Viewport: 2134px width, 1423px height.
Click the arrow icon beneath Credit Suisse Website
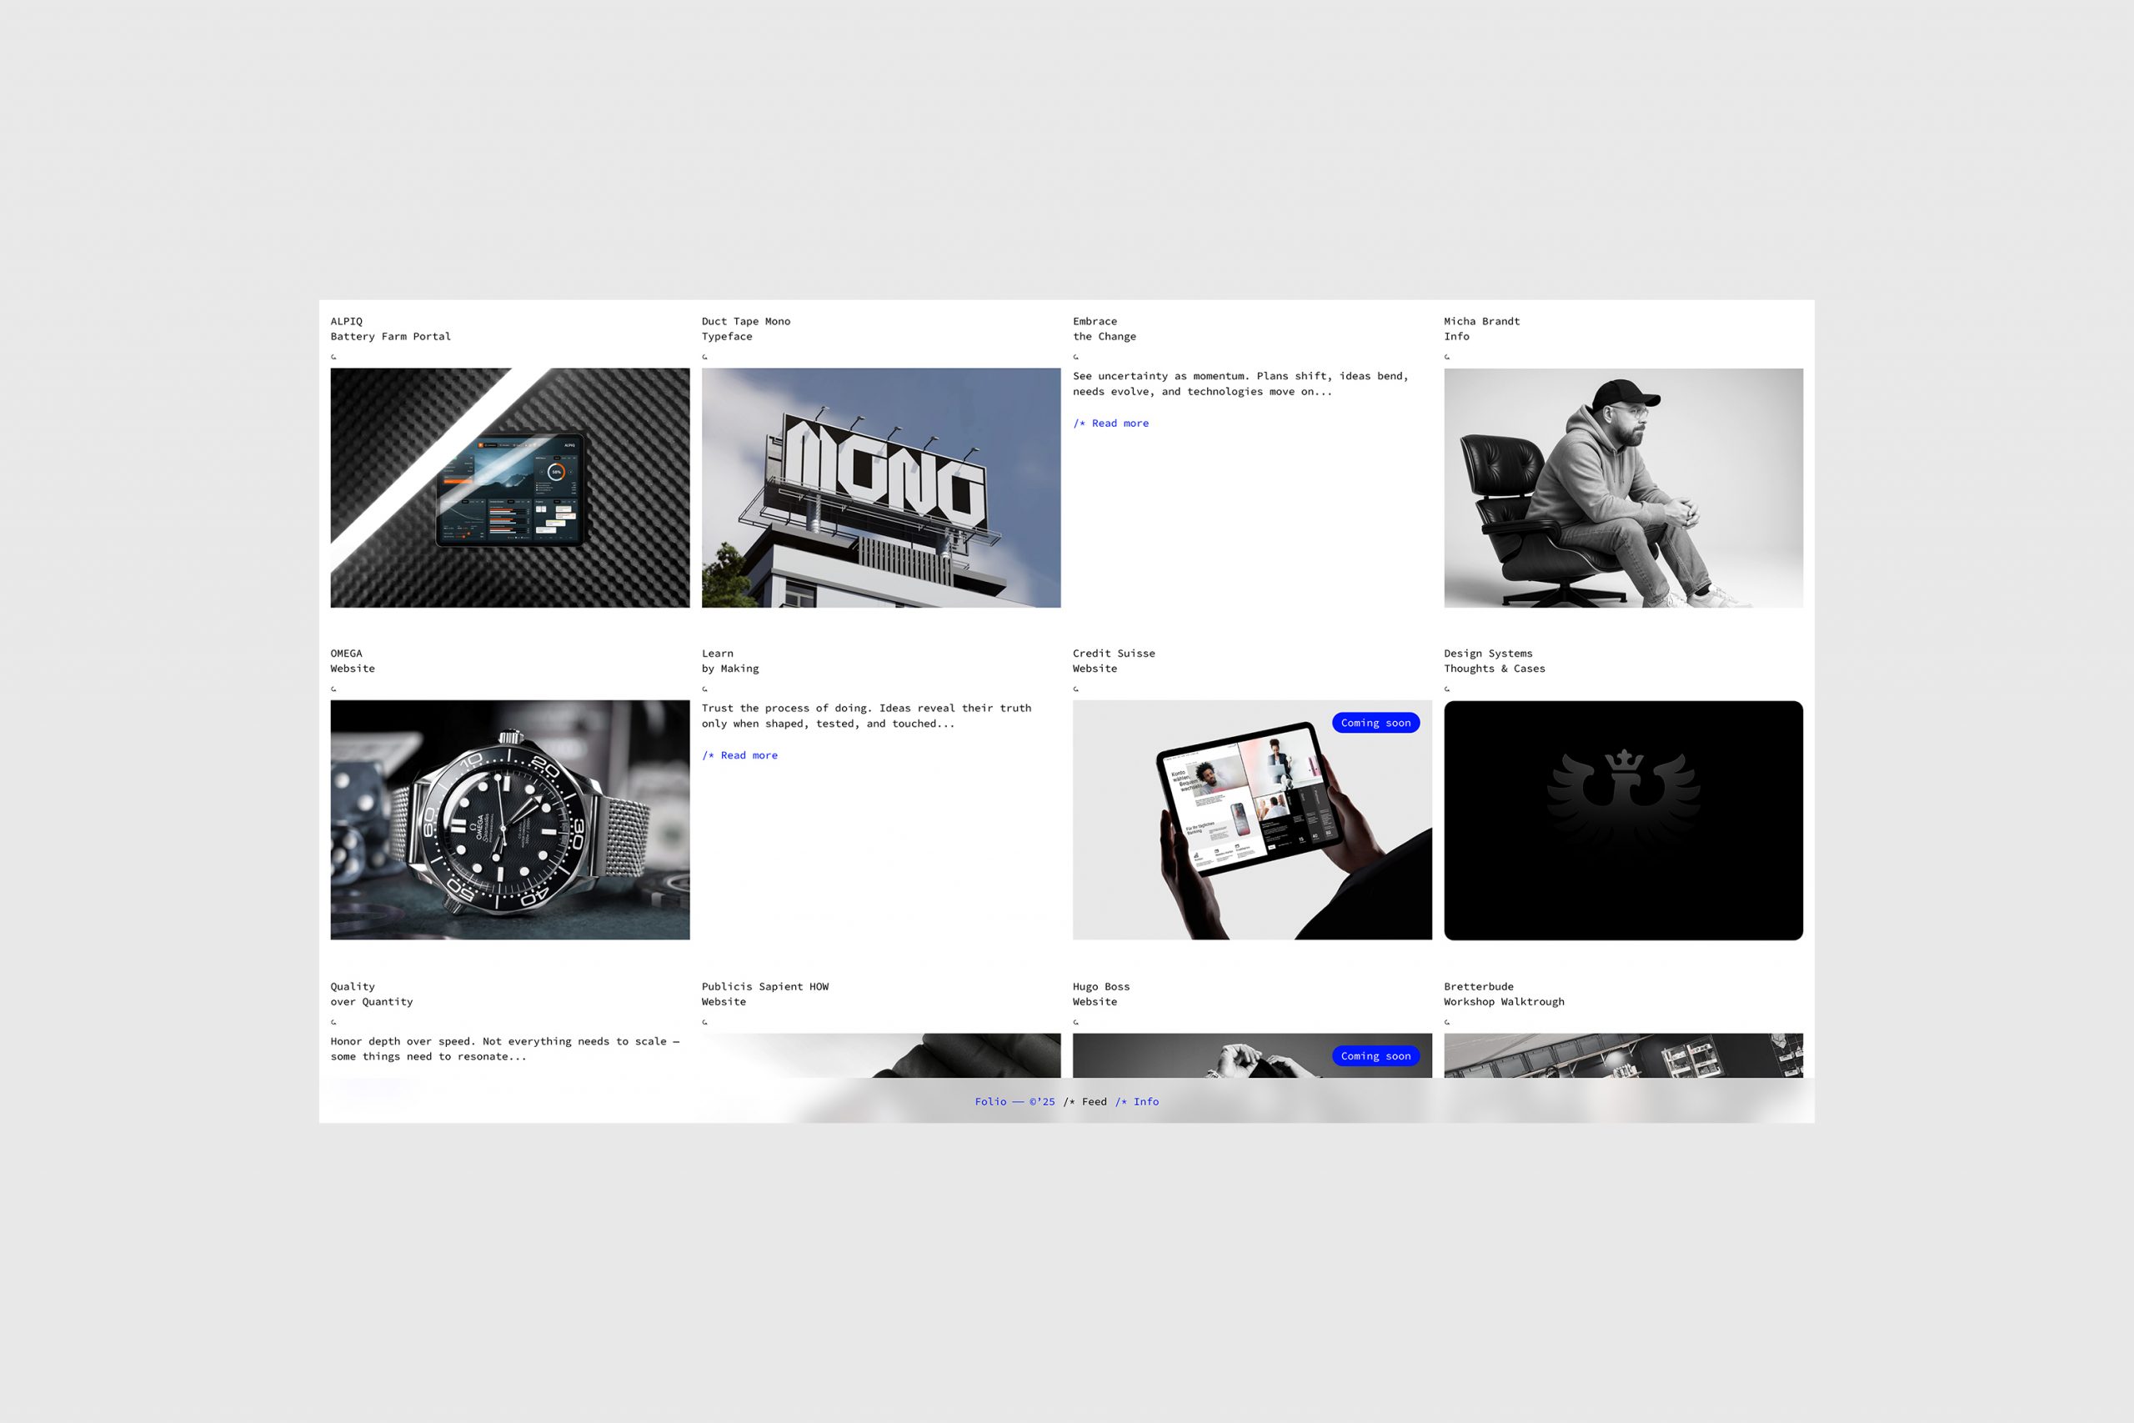[1076, 689]
